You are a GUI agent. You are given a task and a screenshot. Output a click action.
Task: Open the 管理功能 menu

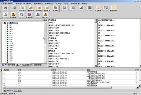[75, 4]
